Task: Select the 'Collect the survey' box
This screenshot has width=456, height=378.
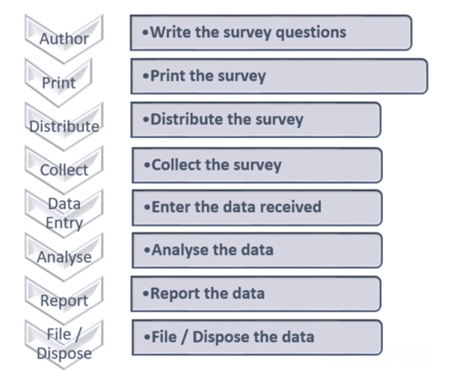Action: (x=257, y=165)
